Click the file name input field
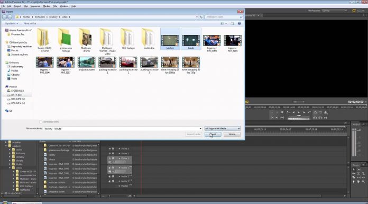The height and width of the screenshot is (204, 368). [x=121, y=129]
